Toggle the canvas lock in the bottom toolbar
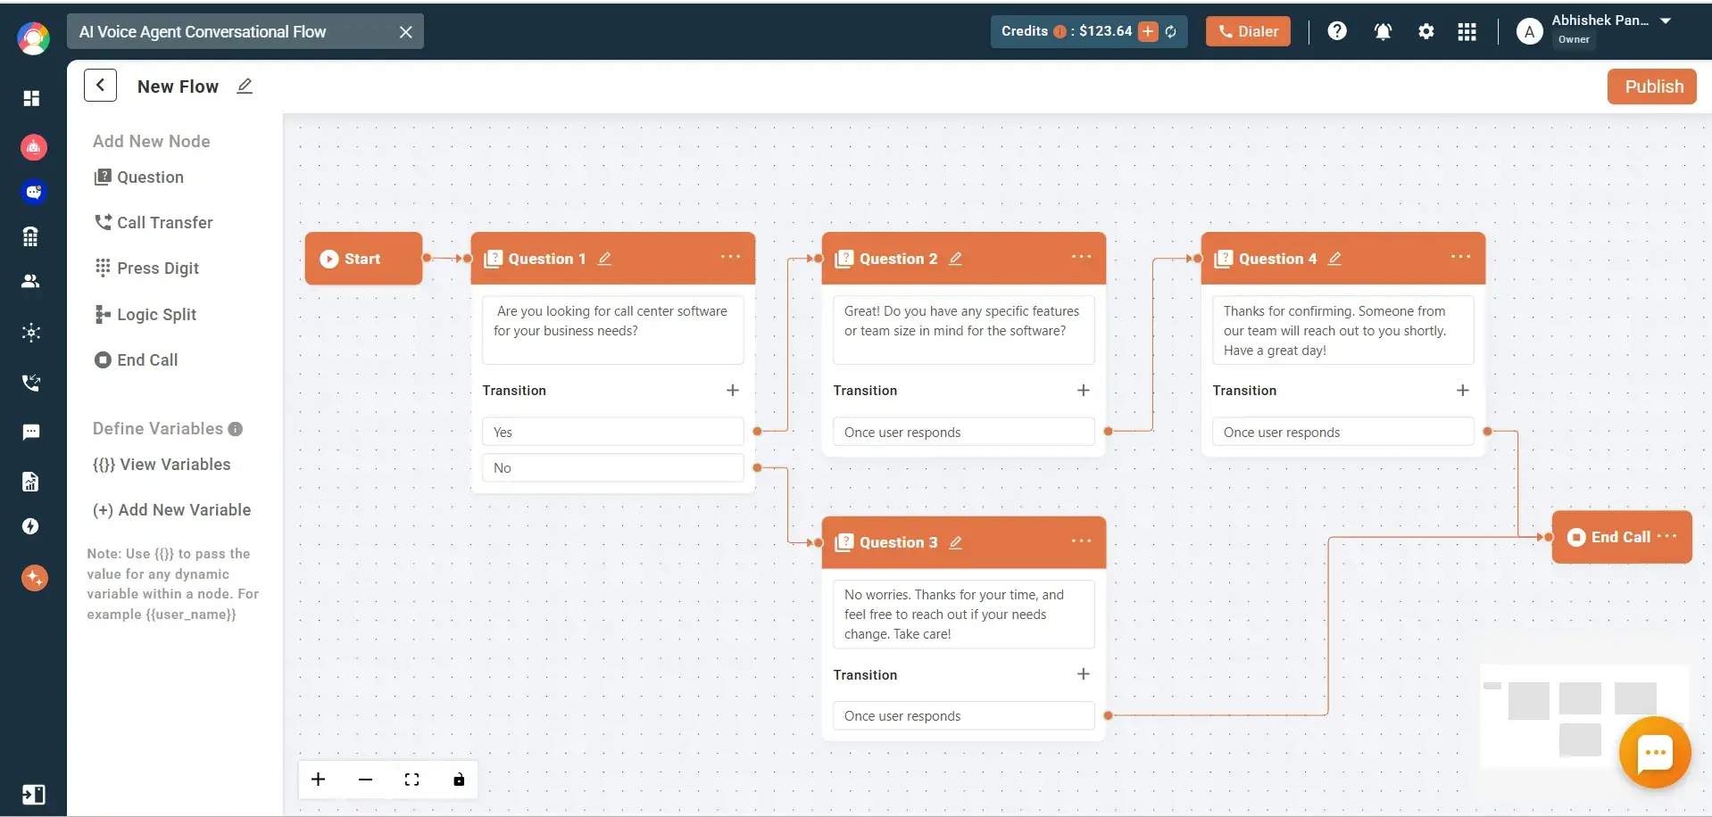Image resolution: width=1712 pixels, height=817 pixels. 458,779
